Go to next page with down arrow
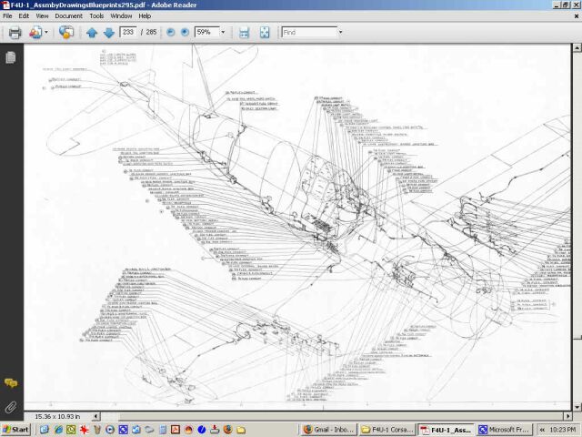 tap(108, 33)
